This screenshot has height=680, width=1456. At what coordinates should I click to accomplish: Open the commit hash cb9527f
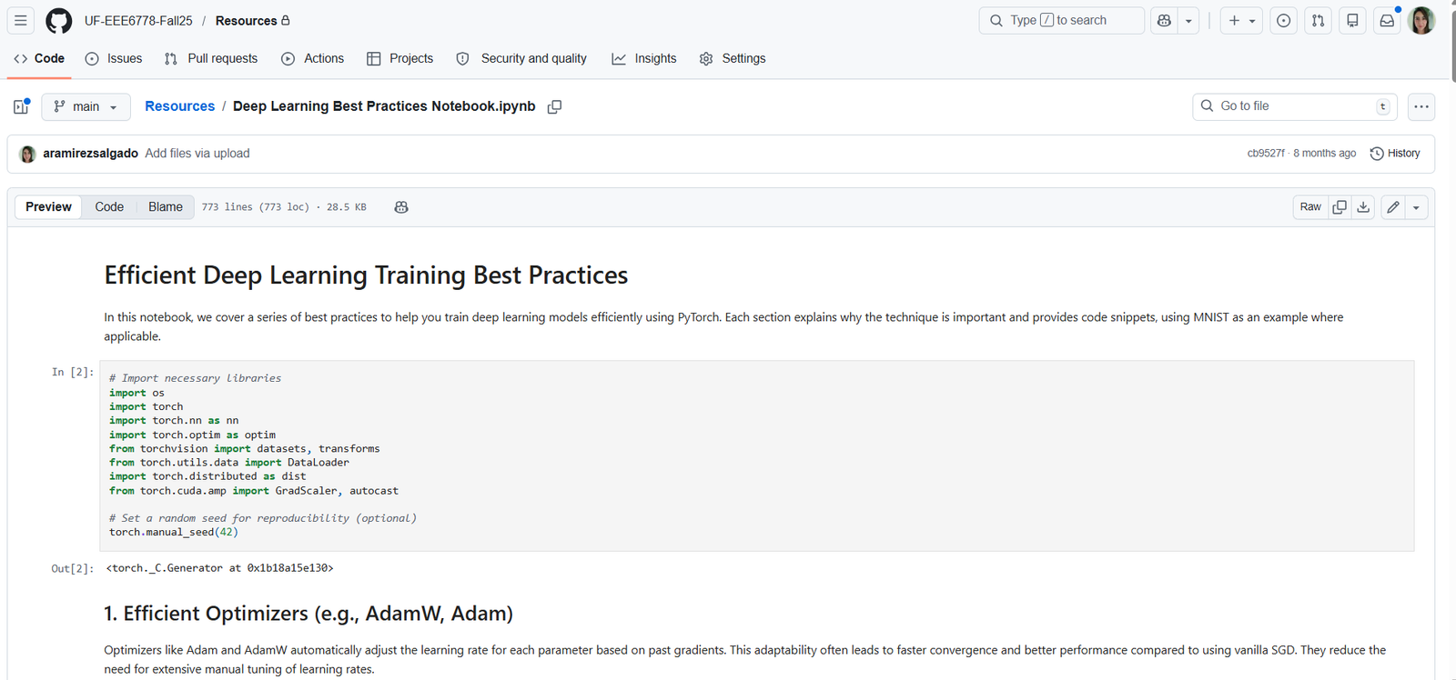[x=1265, y=154]
